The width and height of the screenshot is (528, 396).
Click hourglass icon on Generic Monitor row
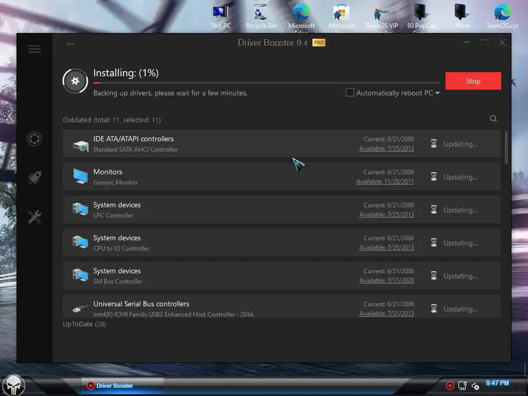pyautogui.click(x=434, y=176)
